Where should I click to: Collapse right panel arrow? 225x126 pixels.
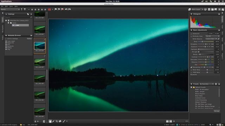tap(222, 13)
